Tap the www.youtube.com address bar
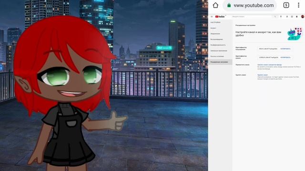305x171 pixels. [x=250, y=5]
